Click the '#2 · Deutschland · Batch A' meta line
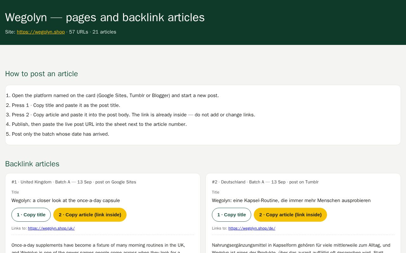The height and width of the screenshot is (253, 406). pyautogui.click(x=265, y=182)
